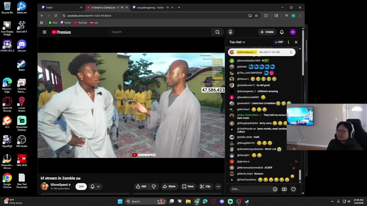Open Discord from the taskbar
The height and width of the screenshot is (206, 367).
click(222, 201)
